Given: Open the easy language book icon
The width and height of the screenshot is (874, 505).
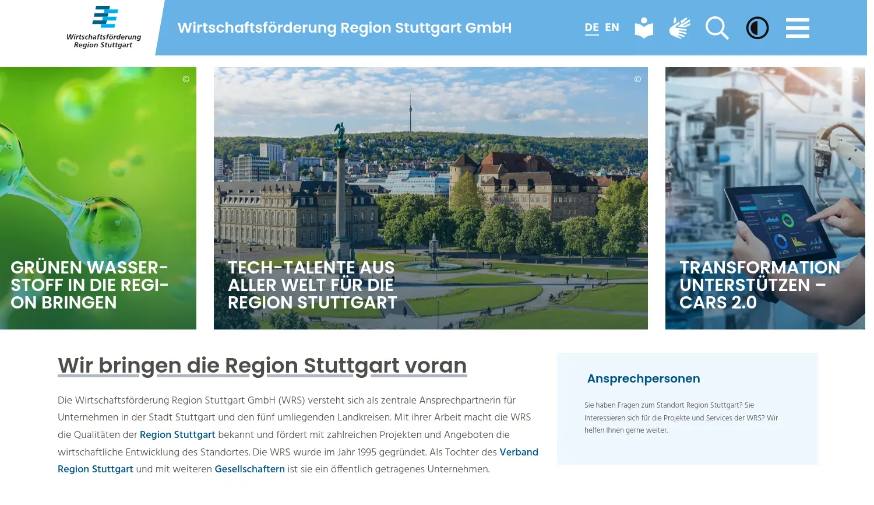Looking at the screenshot, I should [643, 27].
